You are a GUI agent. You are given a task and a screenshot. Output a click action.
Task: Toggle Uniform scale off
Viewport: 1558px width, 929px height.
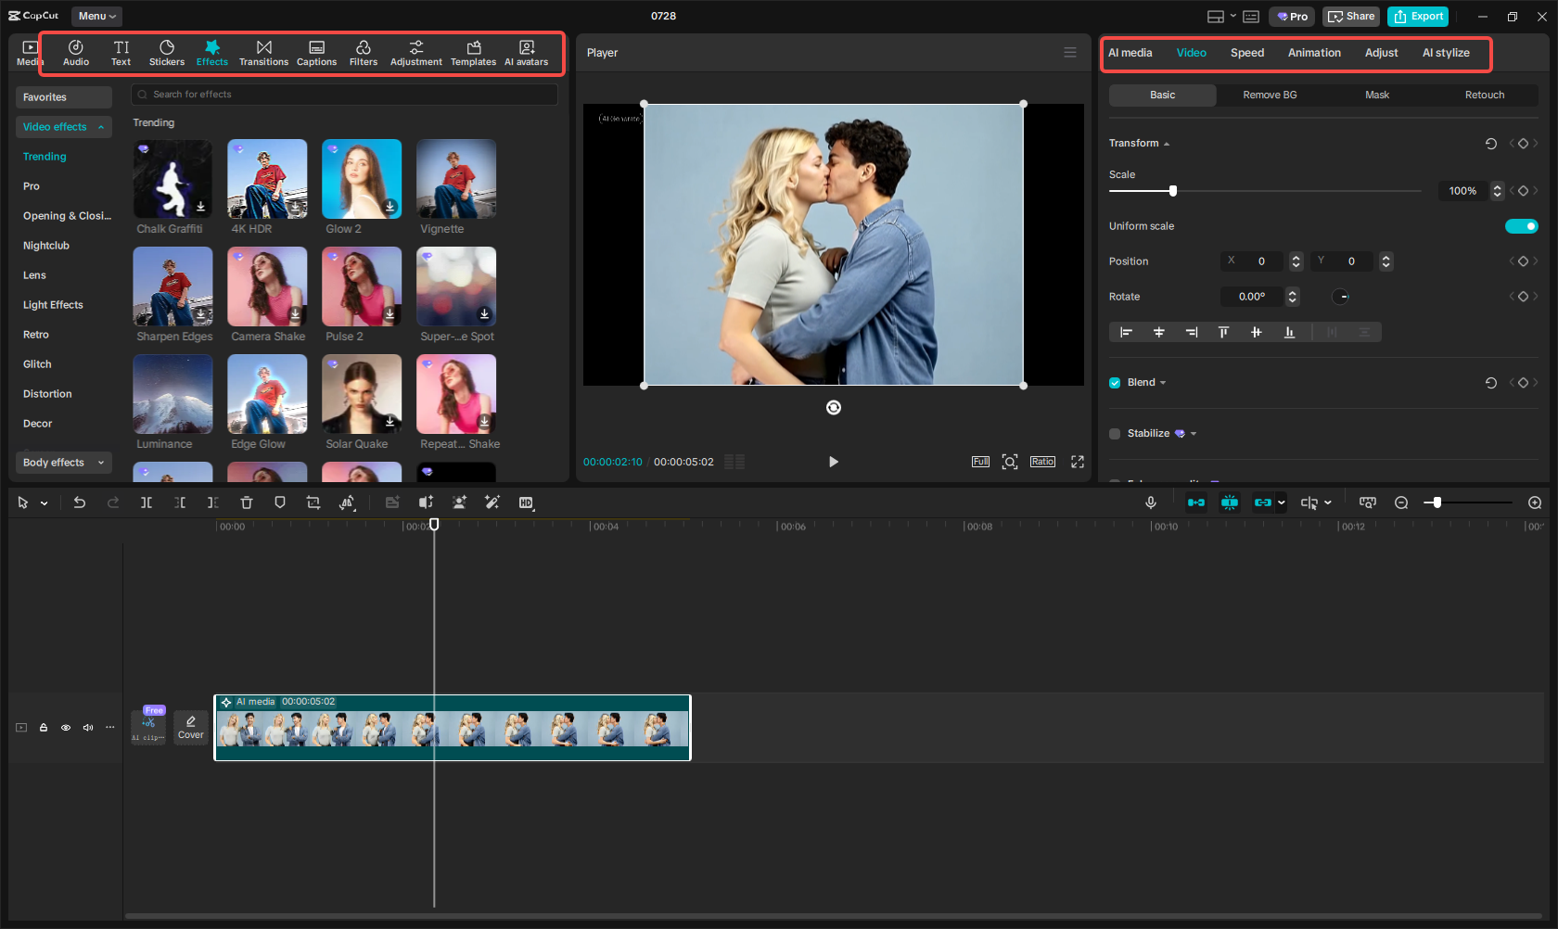click(x=1521, y=225)
